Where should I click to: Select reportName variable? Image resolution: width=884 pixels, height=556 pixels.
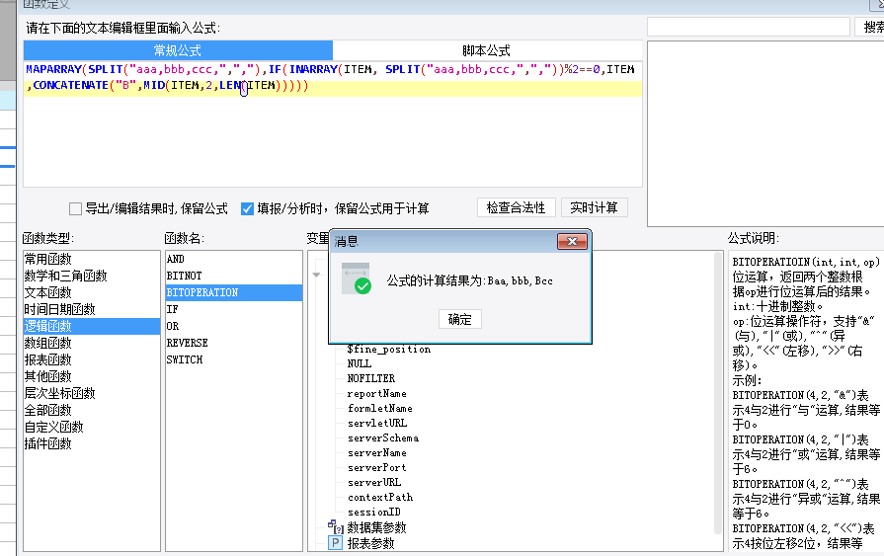tap(376, 394)
